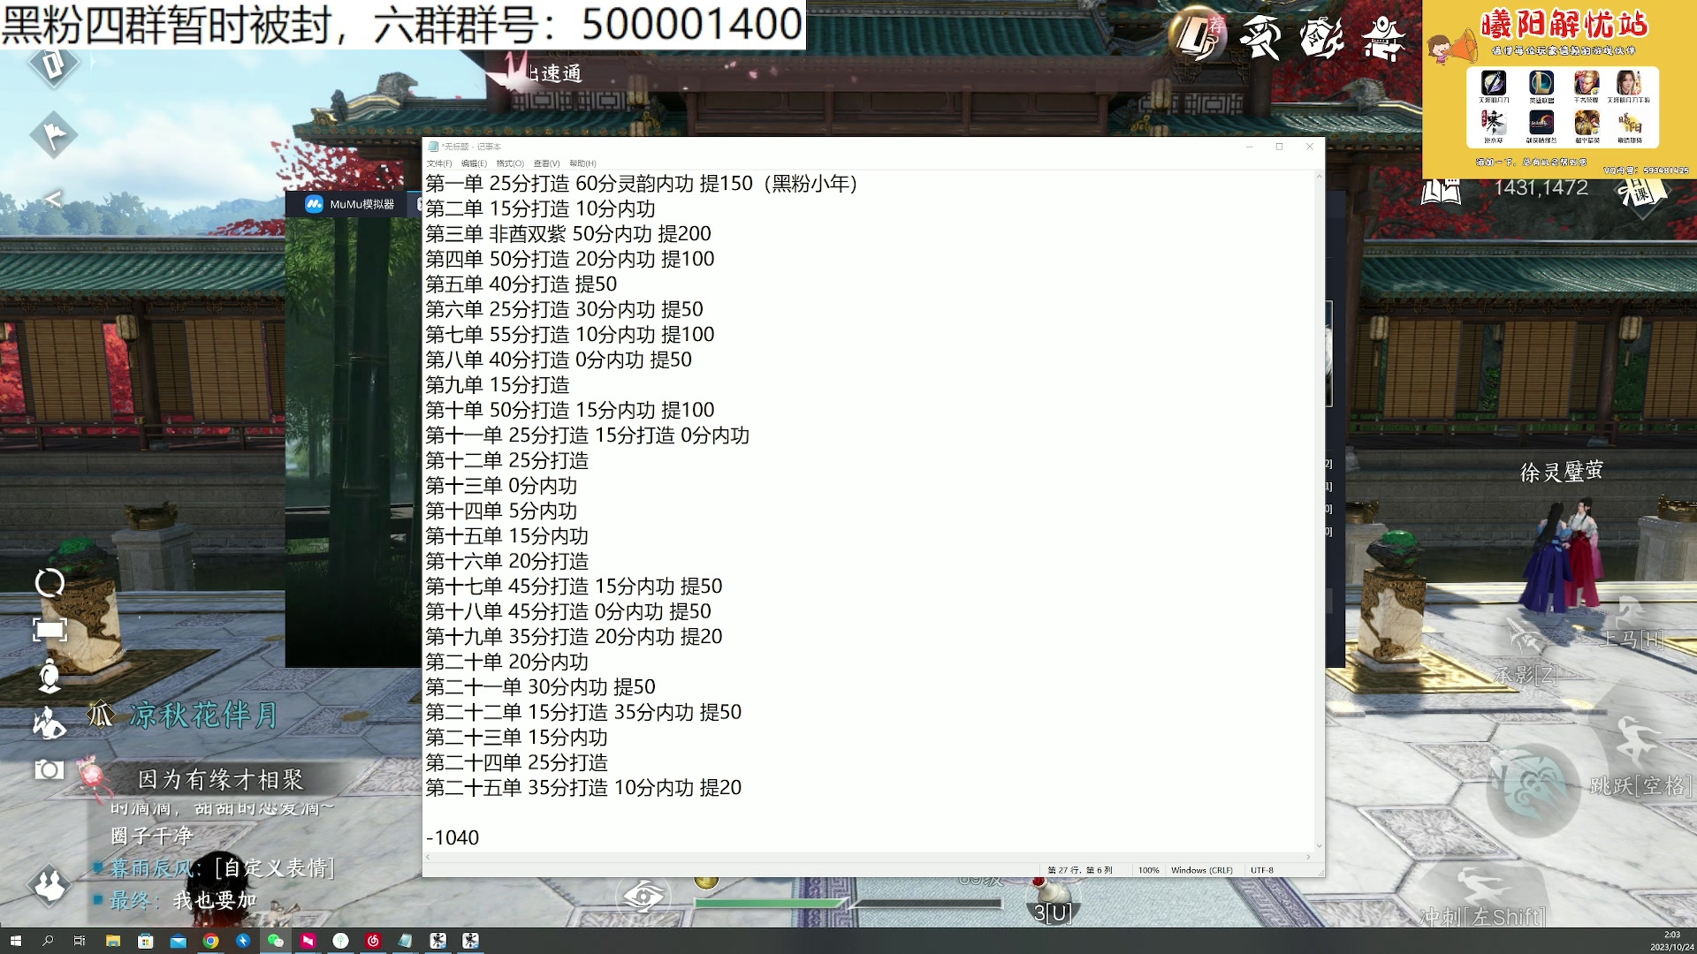This screenshot has width=1697, height=954.
Task: Click the UTF-8 encoding indicator in Notepad status bar
Action: tap(1262, 869)
